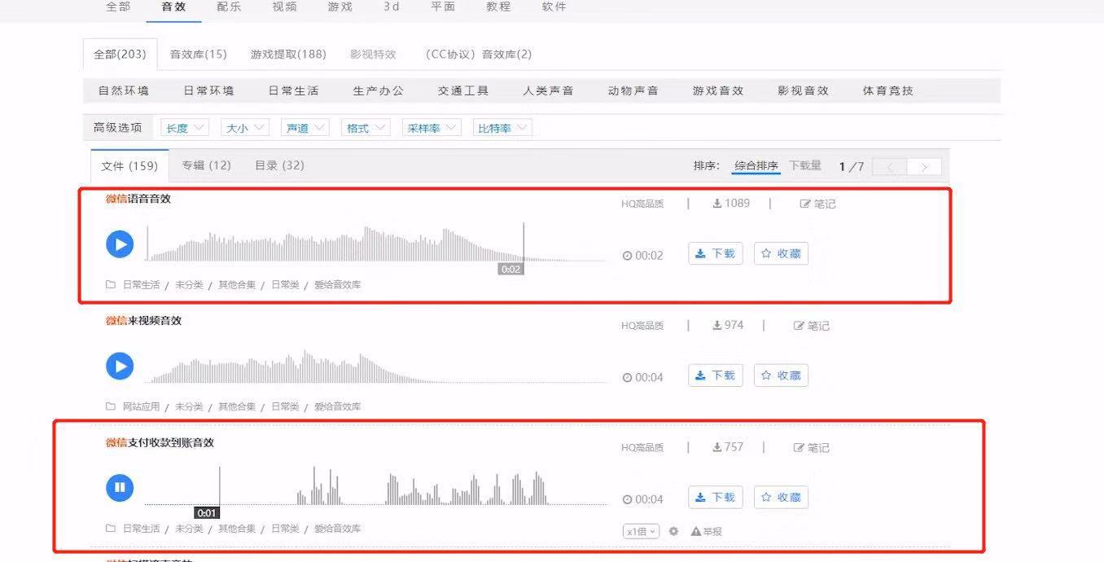Image resolution: width=1104 pixels, height=562 pixels.
Task: Download the 微信语音音效 file
Action: [x=715, y=253]
